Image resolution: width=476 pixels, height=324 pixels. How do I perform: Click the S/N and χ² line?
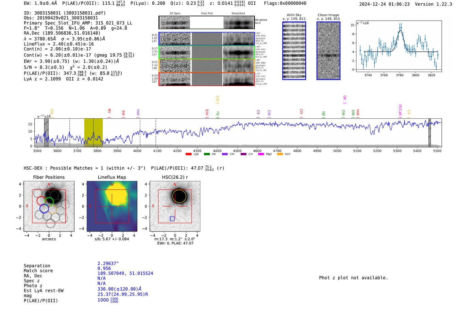click(x=66, y=67)
